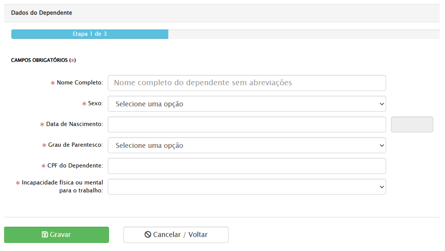Click the ban icon on Cancelar / Voltar

(x=148, y=235)
